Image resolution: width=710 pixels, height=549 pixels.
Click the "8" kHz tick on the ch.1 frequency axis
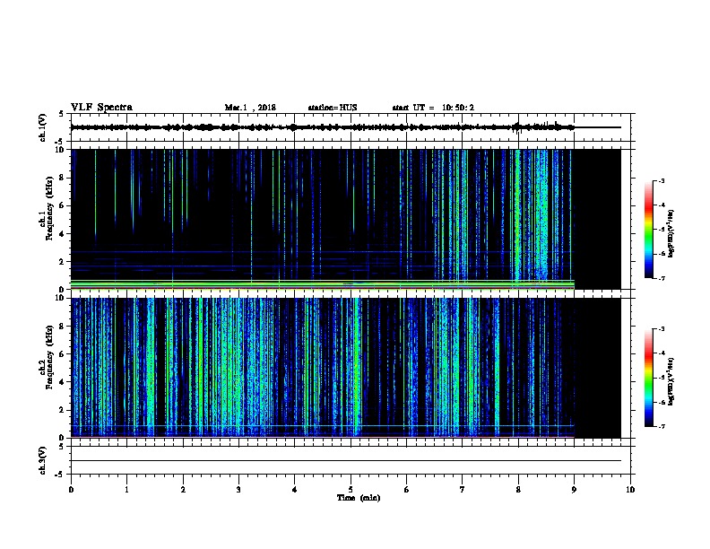point(64,178)
